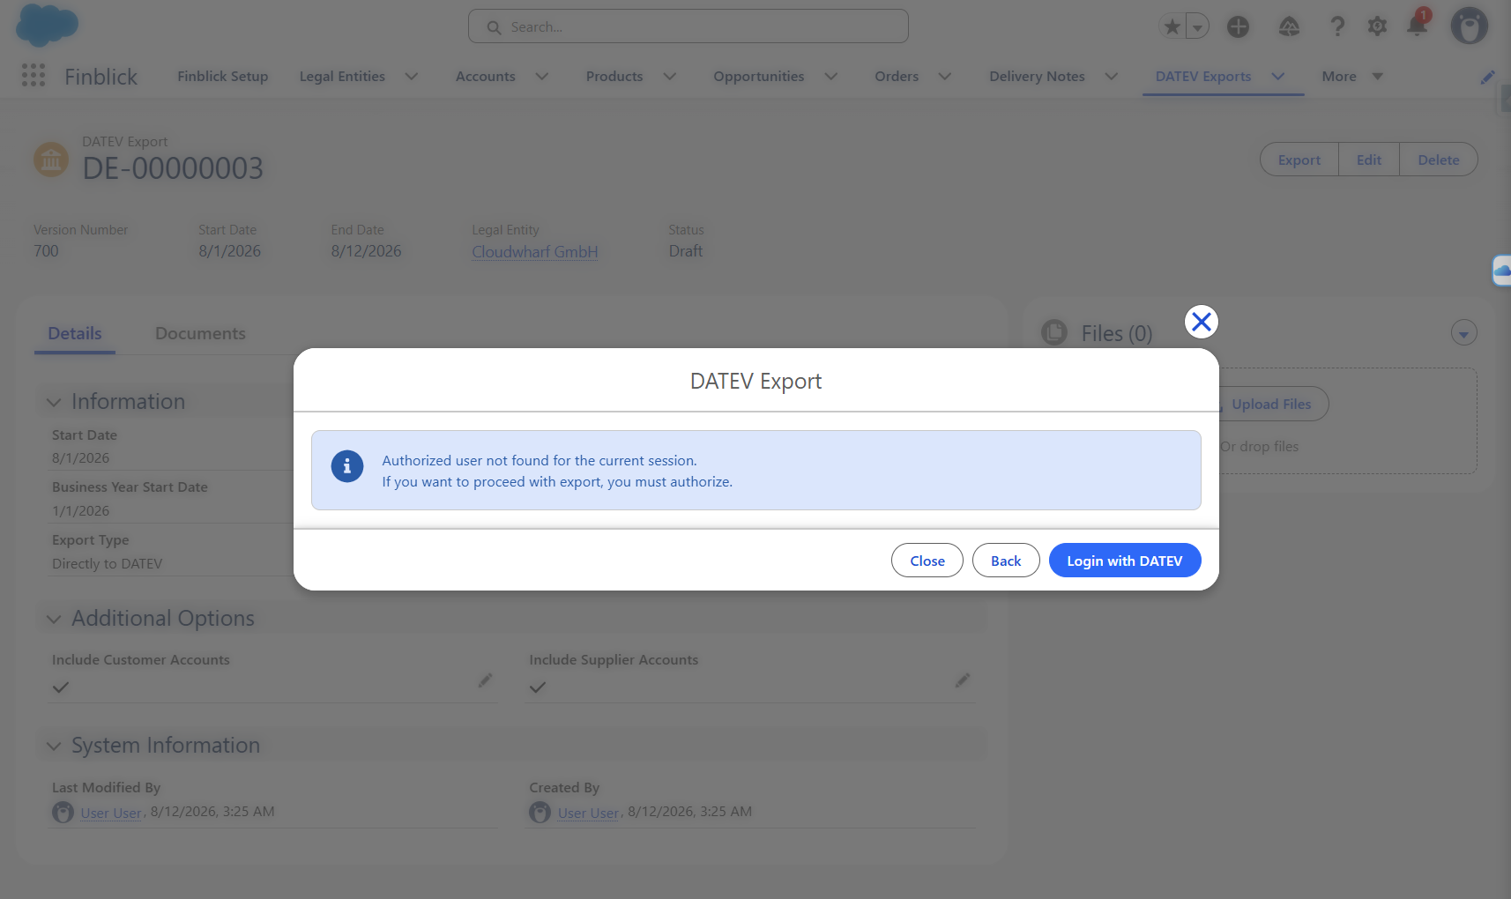This screenshot has width=1511, height=899.
Task: Open the side utility cloud panel tab
Action: click(1501, 270)
